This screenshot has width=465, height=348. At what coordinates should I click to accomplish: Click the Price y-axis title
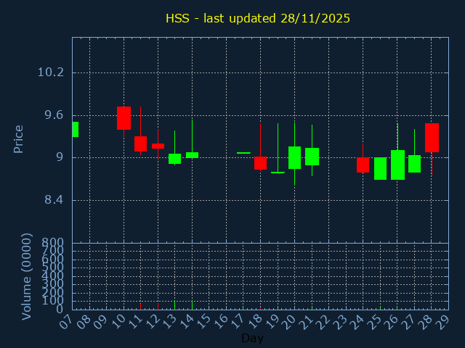click(19, 138)
